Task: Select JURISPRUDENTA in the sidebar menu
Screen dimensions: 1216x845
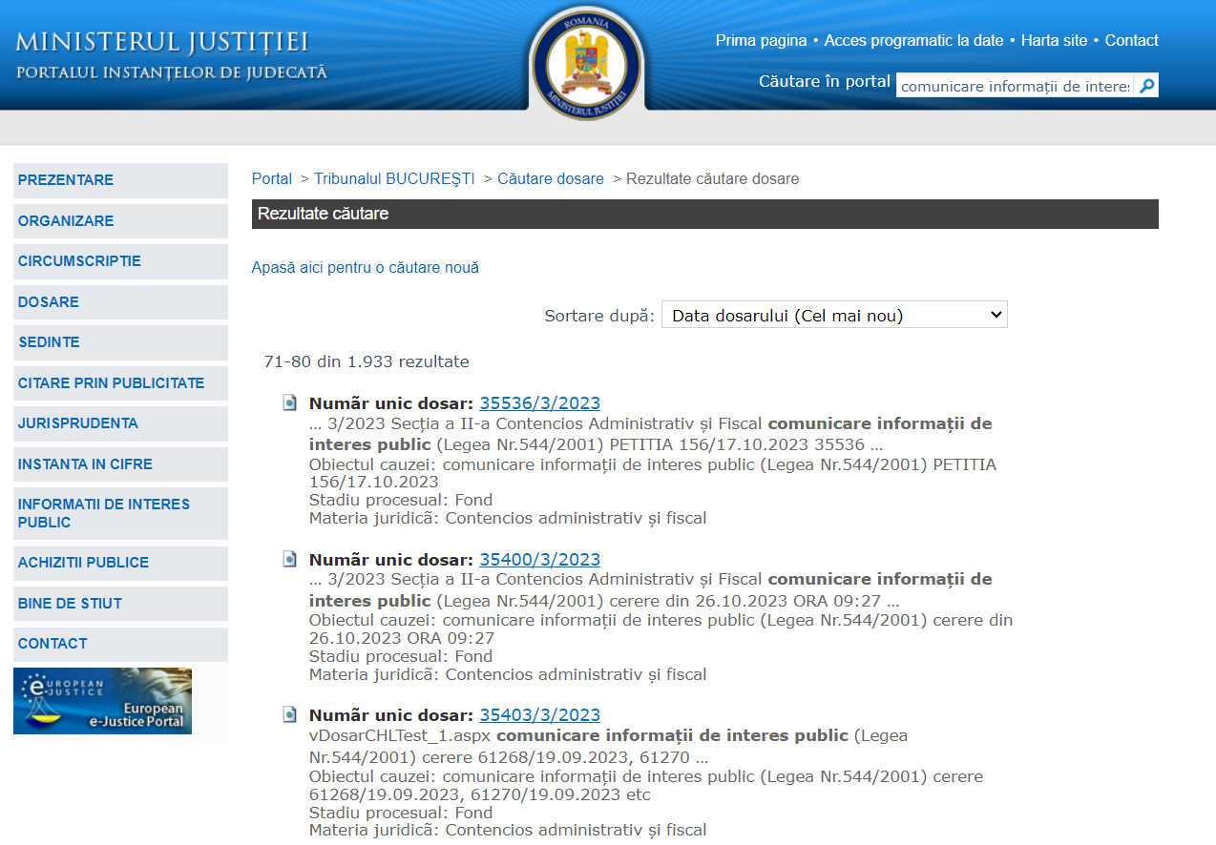Action: 120,423
